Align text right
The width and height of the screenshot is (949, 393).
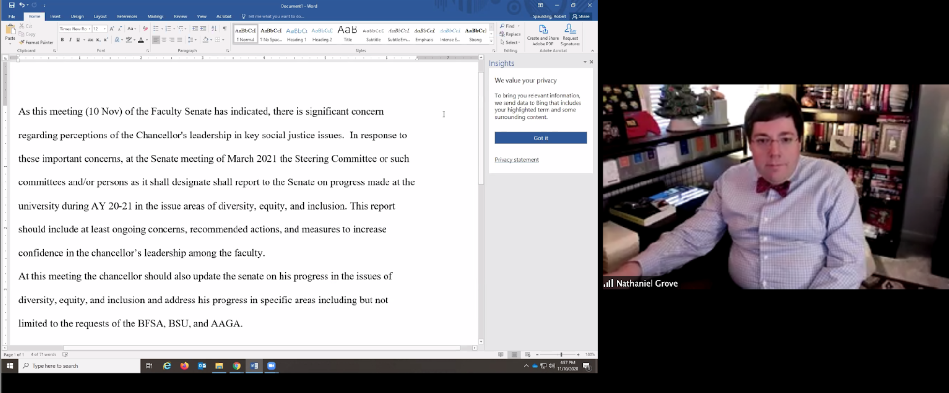172,40
